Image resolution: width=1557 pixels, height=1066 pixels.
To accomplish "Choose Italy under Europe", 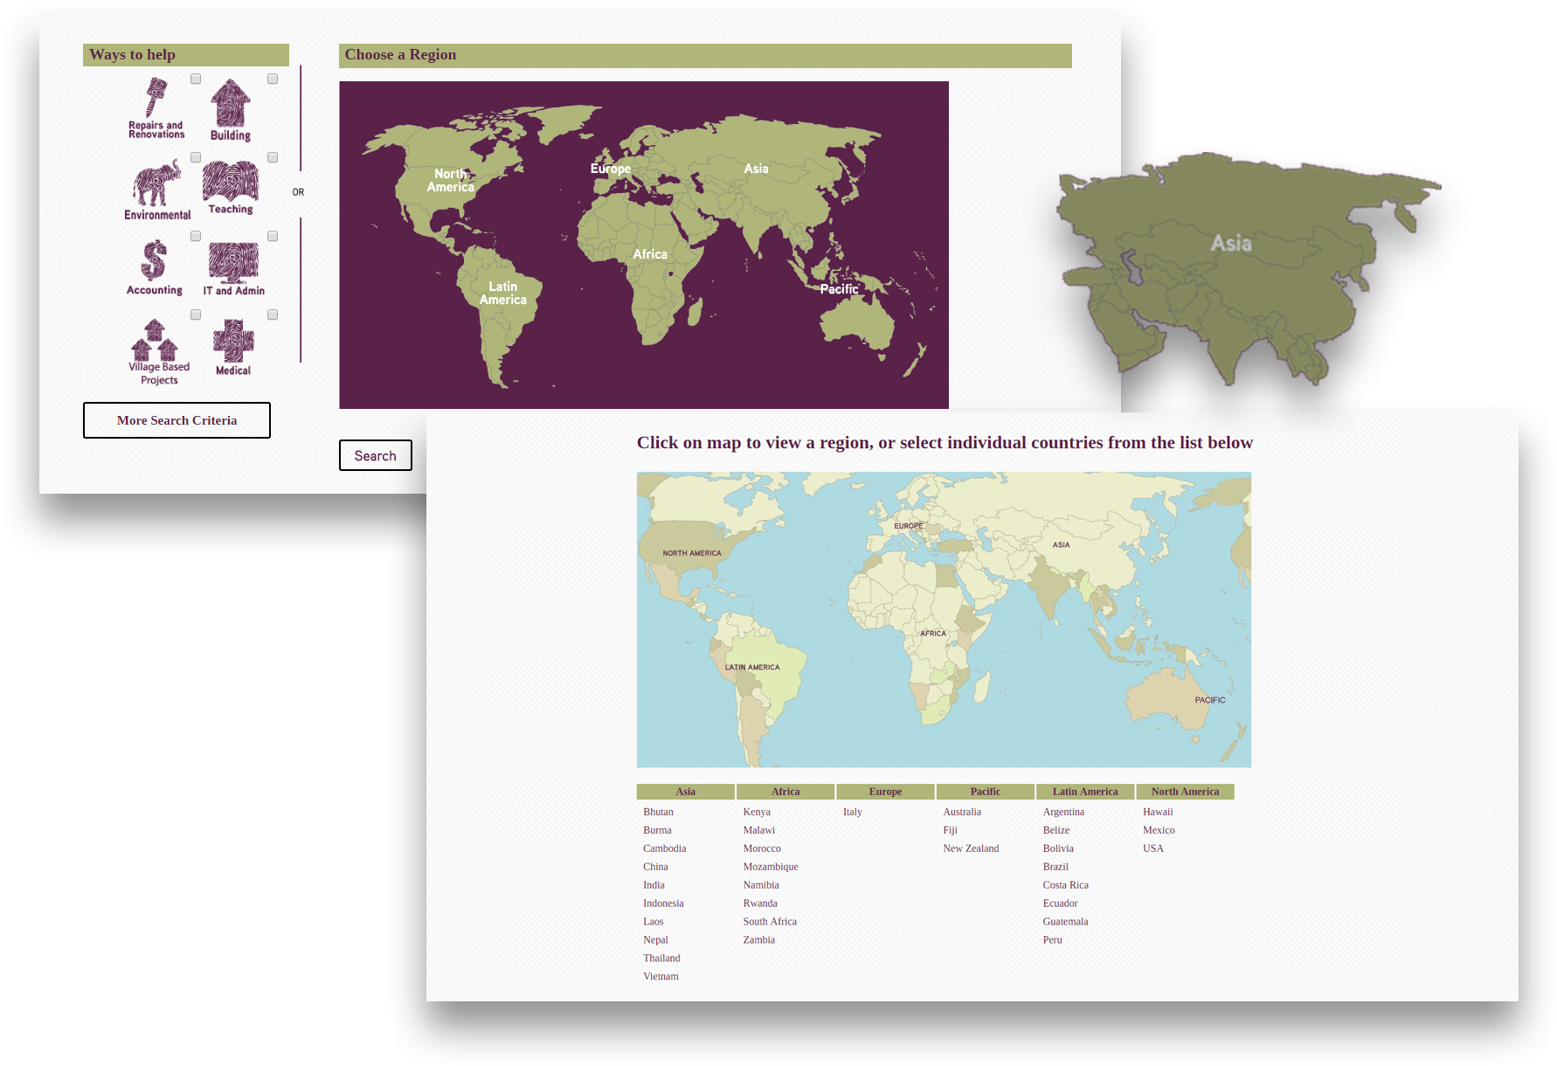I will [x=851, y=812].
